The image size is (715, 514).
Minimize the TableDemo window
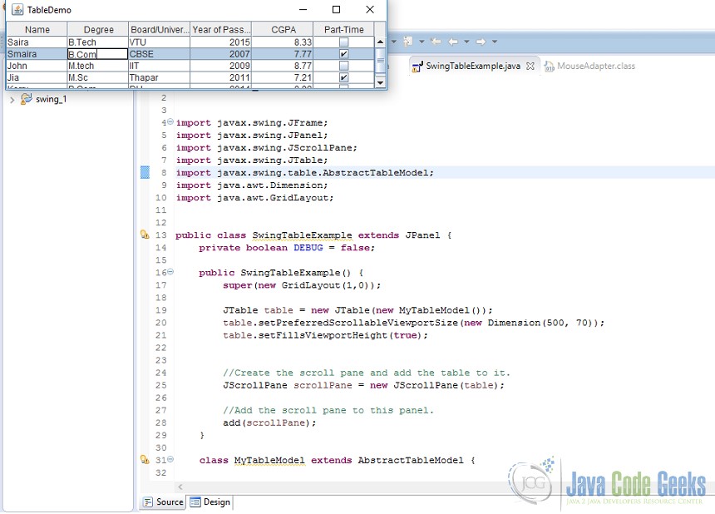point(303,10)
